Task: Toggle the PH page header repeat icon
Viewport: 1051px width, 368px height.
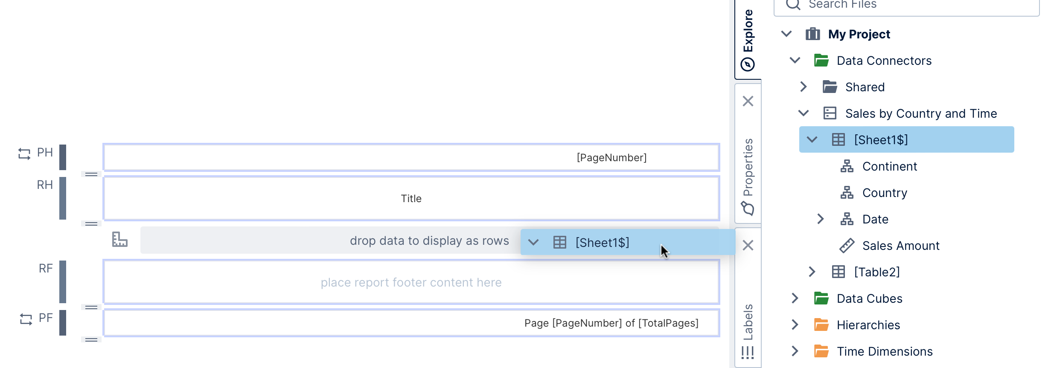Action: click(x=24, y=154)
